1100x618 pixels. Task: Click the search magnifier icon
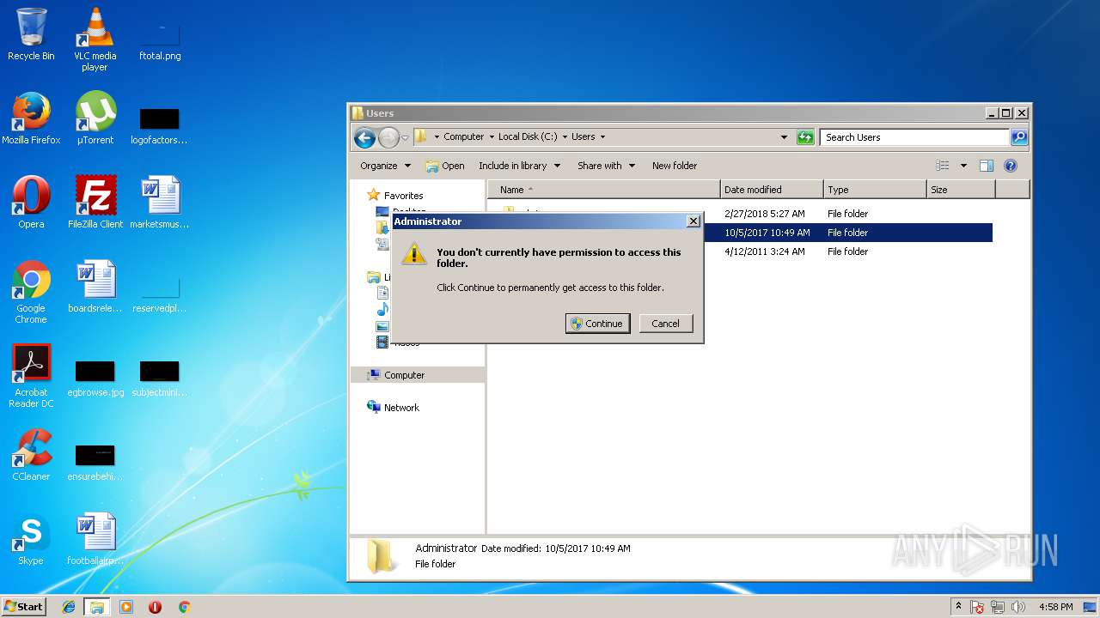[x=1019, y=137]
